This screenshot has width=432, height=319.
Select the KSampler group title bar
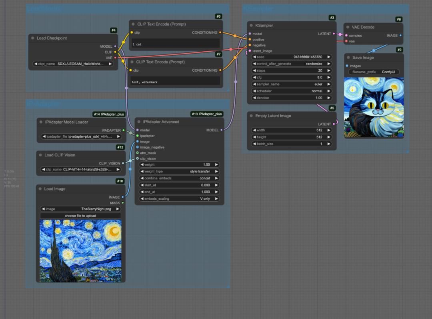click(325, 9)
